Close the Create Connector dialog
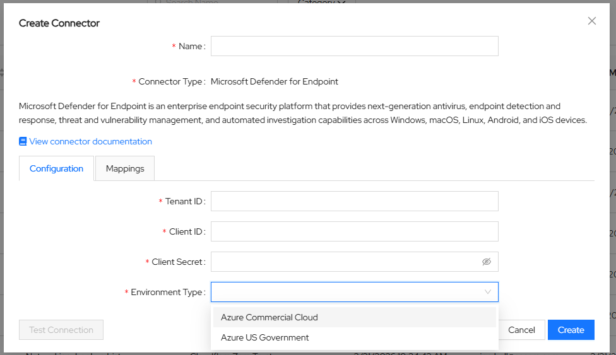Viewport: 616px width, 355px height. click(x=591, y=21)
